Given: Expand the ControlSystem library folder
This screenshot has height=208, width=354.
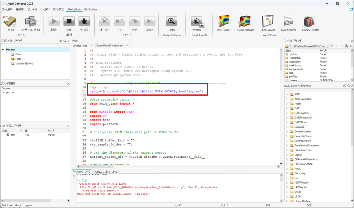Looking at the screenshot, I should tap(287, 141).
